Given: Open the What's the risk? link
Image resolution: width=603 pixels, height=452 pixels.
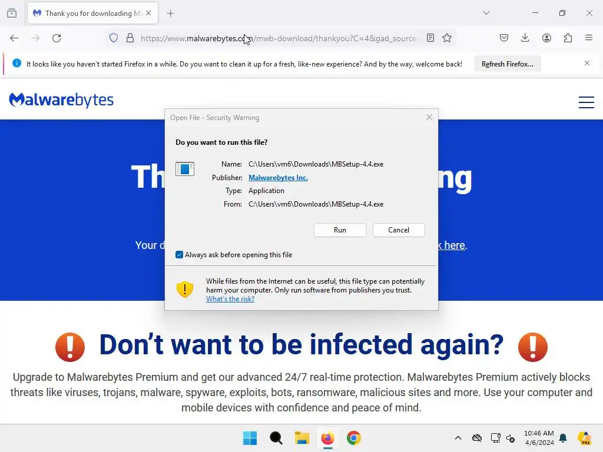Looking at the screenshot, I should click(230, 299).
